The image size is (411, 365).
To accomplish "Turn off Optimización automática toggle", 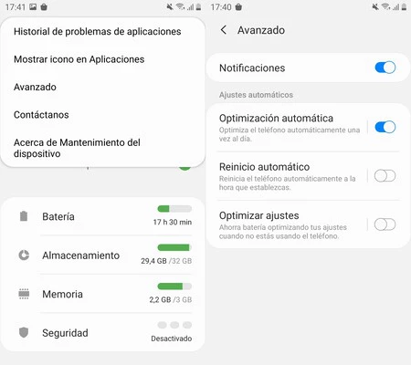I will coord(385,127).
